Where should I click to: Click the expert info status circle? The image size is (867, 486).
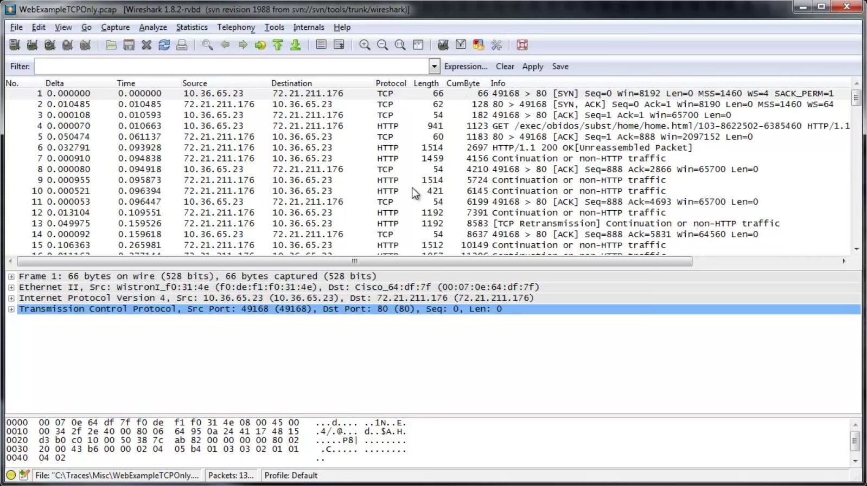point(11,475)
